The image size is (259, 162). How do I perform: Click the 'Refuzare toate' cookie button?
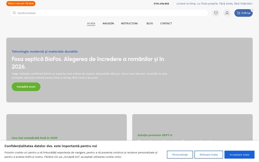click(x=209, y=154)
